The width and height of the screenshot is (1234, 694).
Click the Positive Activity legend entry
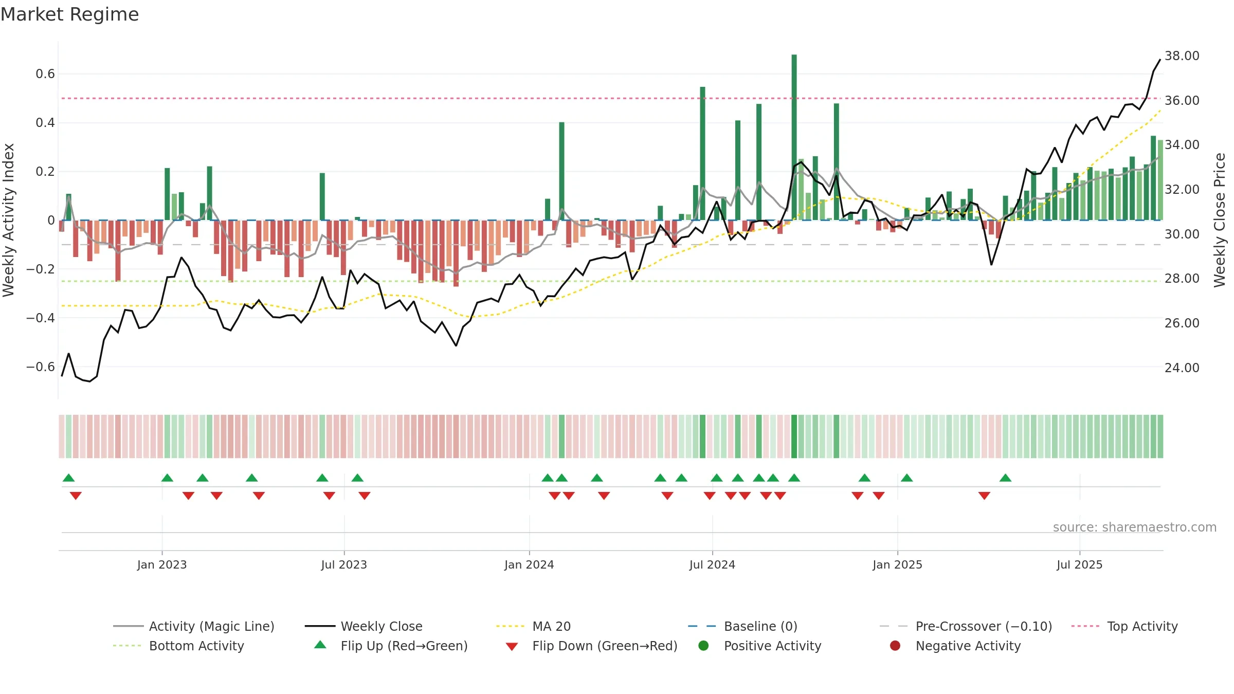point(760,646)
